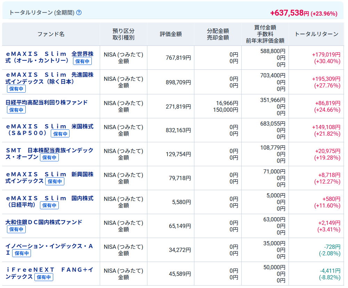
Task: Click the 買付金額 手数料 前年末評価金額 header
Action: coord(265,34)
